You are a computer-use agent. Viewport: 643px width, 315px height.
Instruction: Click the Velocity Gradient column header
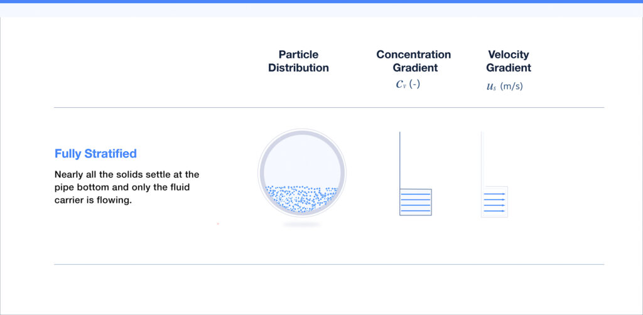[508, 61]
